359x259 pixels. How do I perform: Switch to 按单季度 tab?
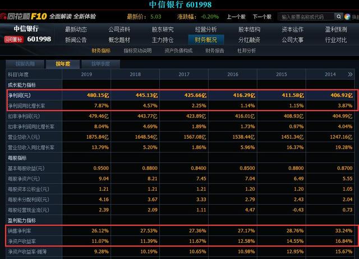100,64
